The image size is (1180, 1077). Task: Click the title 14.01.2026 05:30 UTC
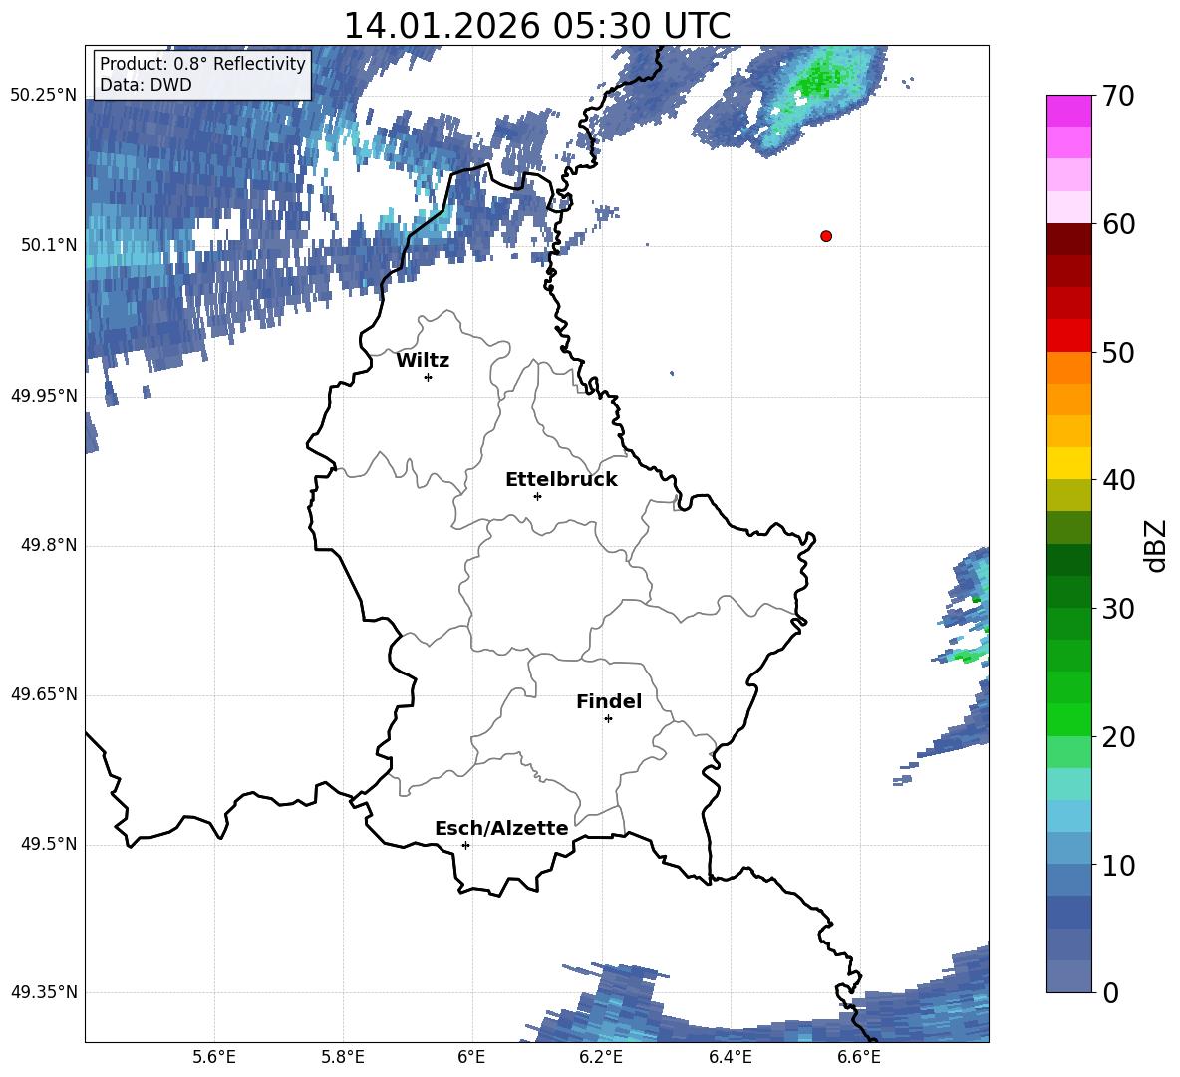[x=537, y=26]
